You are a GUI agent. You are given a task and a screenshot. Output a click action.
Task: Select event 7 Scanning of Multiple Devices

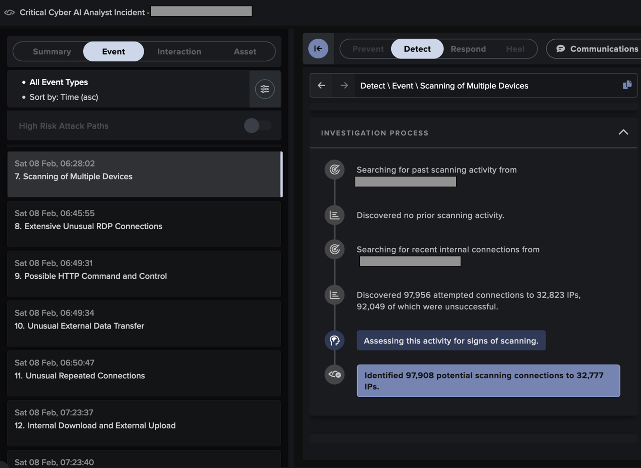coord(144,174)
